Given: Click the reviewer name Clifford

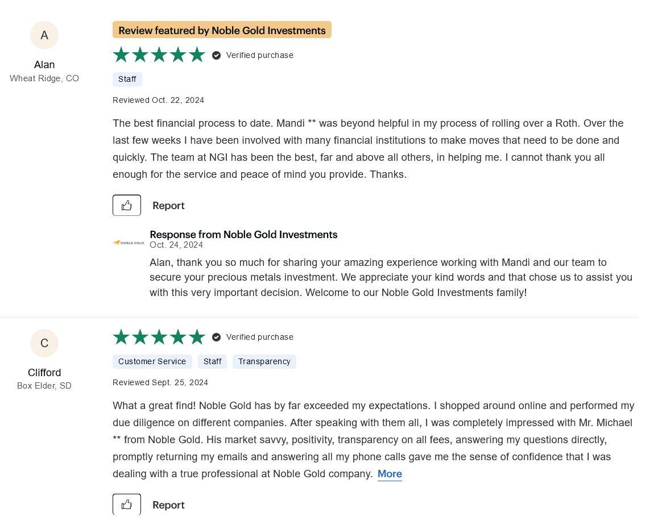Looking at the screenshot, I should [x=44, y=373].
